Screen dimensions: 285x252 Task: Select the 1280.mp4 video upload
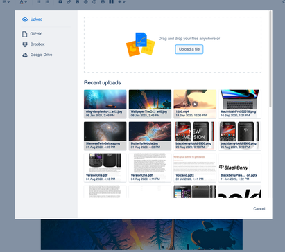(195, 104)
